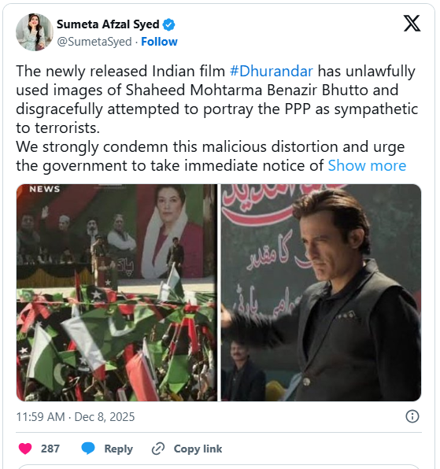Viewport: 440px width, 469px height.
Task: Click the Copy link text
Action: pos(198,449)
